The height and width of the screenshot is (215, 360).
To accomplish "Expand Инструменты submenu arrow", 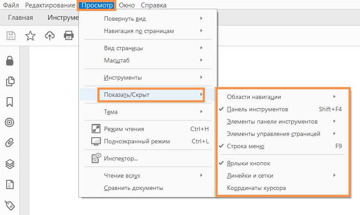I will coord(201,77).
